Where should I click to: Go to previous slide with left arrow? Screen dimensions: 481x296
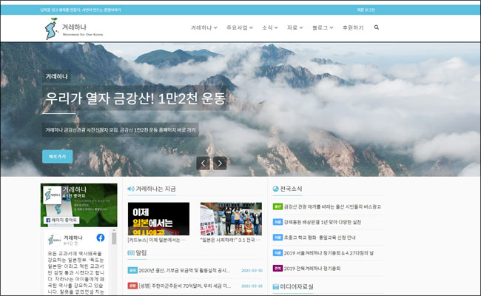pos(203,163)
